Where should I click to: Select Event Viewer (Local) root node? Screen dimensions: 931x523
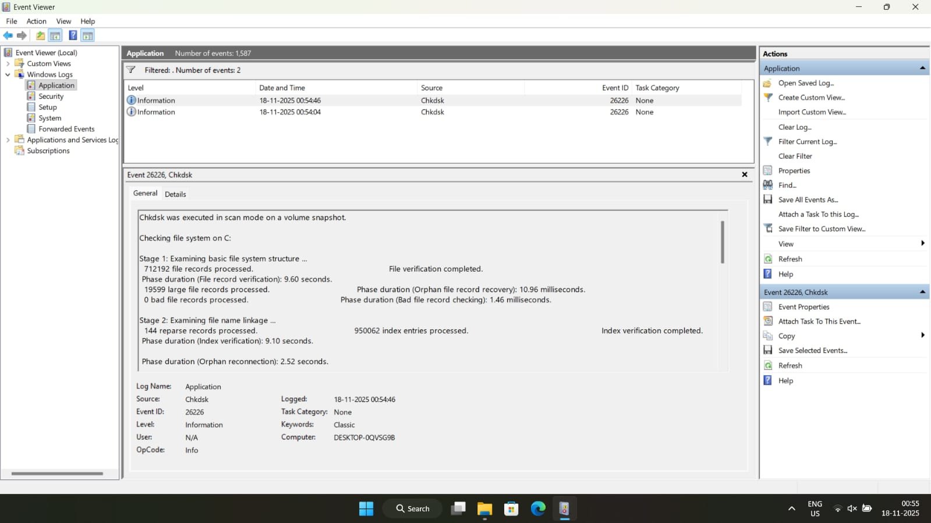tap(46, 52)
